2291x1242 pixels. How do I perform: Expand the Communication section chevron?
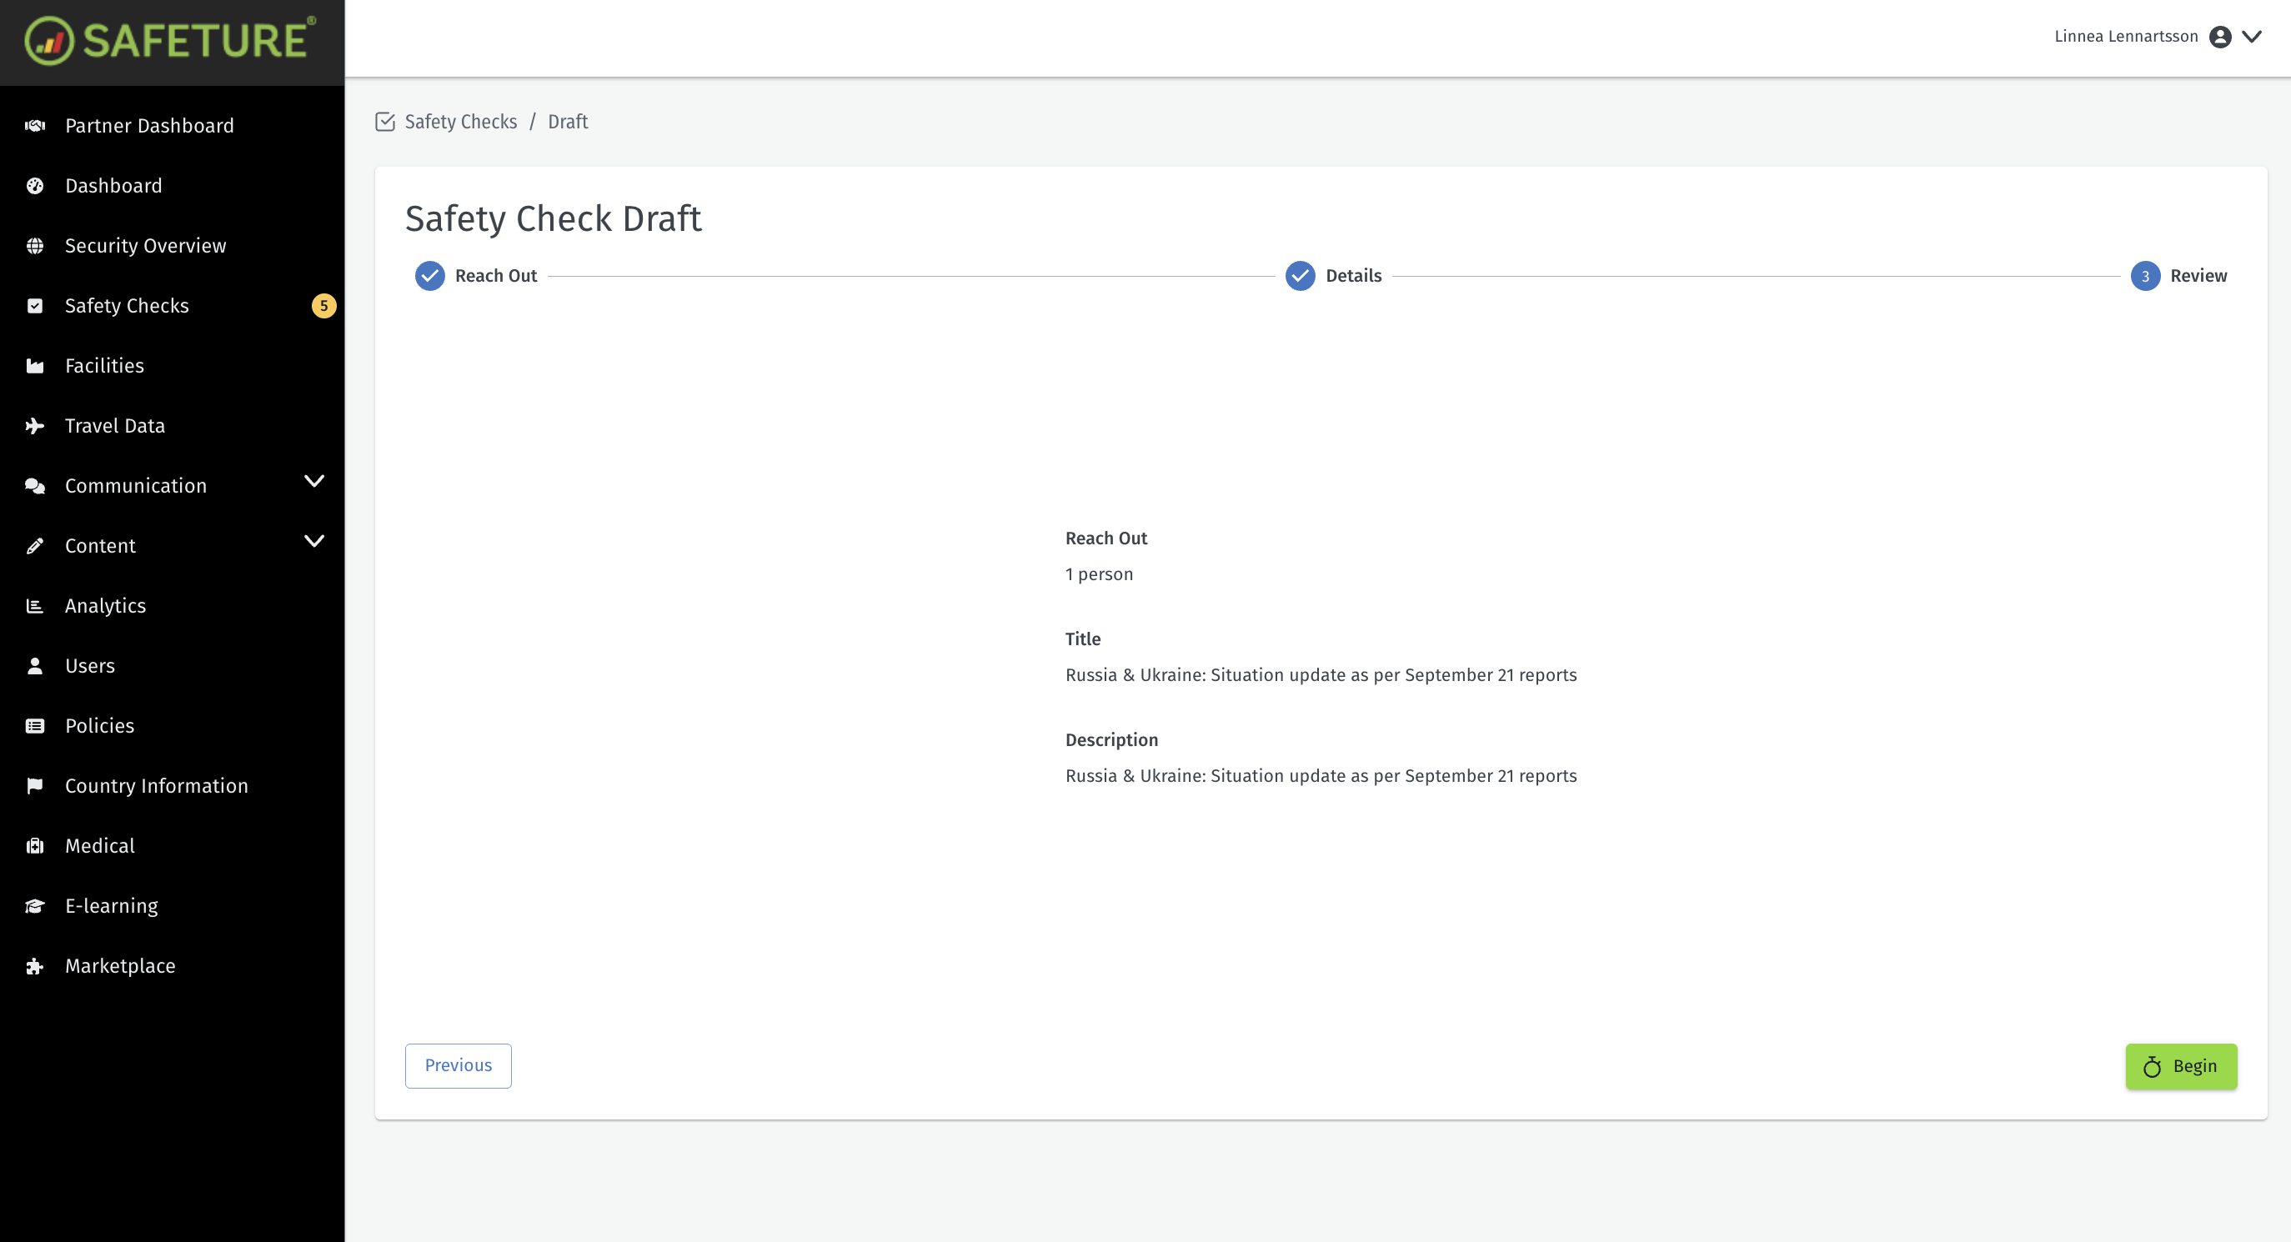(313, 481)
